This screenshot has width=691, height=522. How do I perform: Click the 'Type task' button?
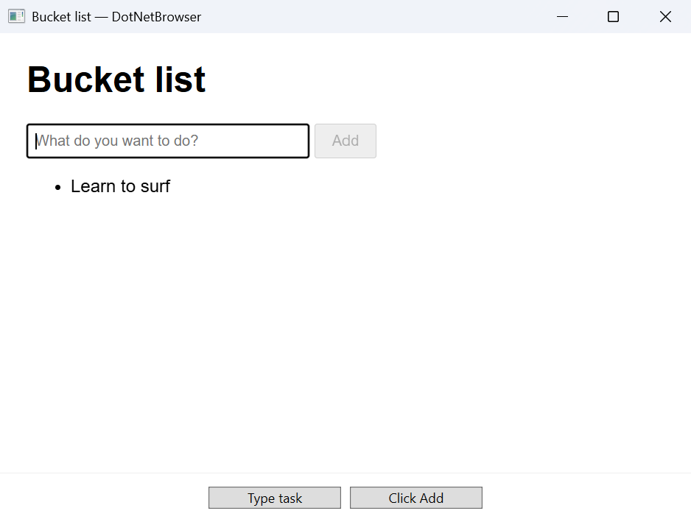[x=275, y=498]
